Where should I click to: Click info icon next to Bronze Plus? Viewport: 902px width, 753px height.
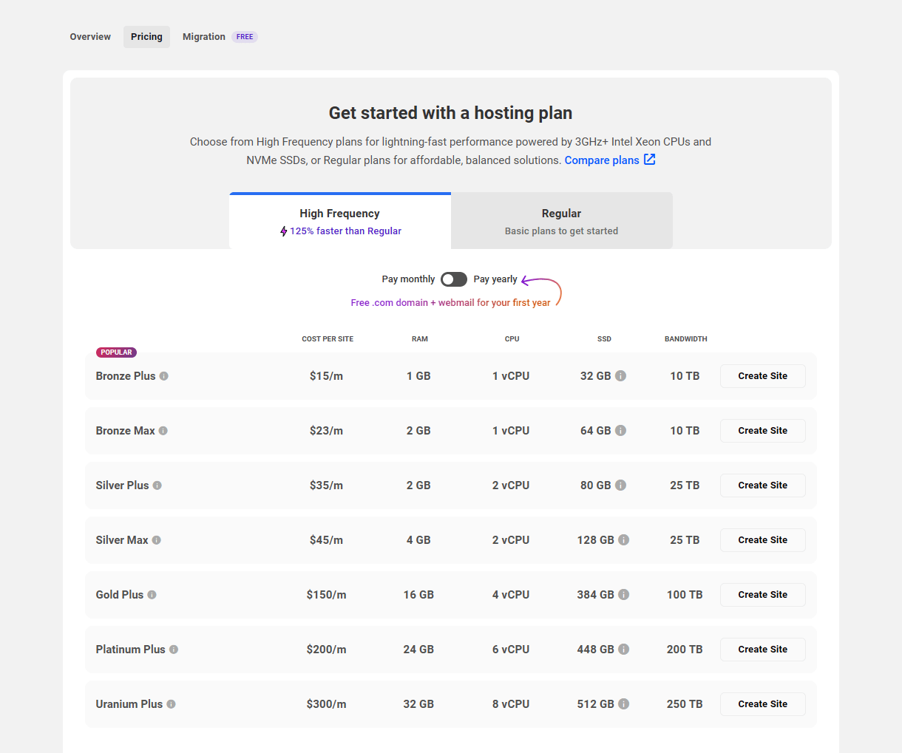[164, 376]
